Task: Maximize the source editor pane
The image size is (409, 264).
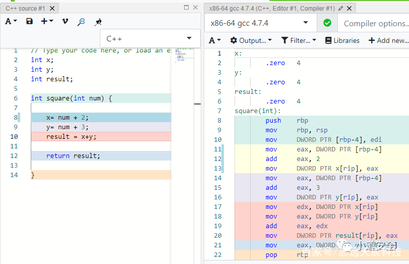Action: pyautogui.click(x=186, y=7)
